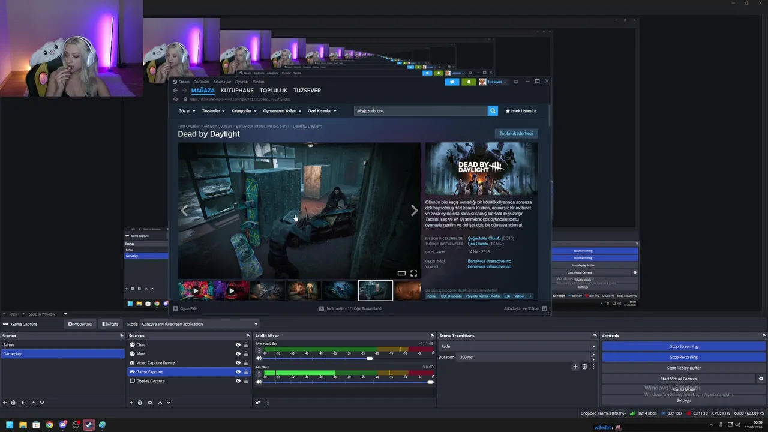Toggle fullscreen on the Steam screenshot viewer
Image resolution: width=768 pixels, height=432 pixels.
[x=413, y=274]
